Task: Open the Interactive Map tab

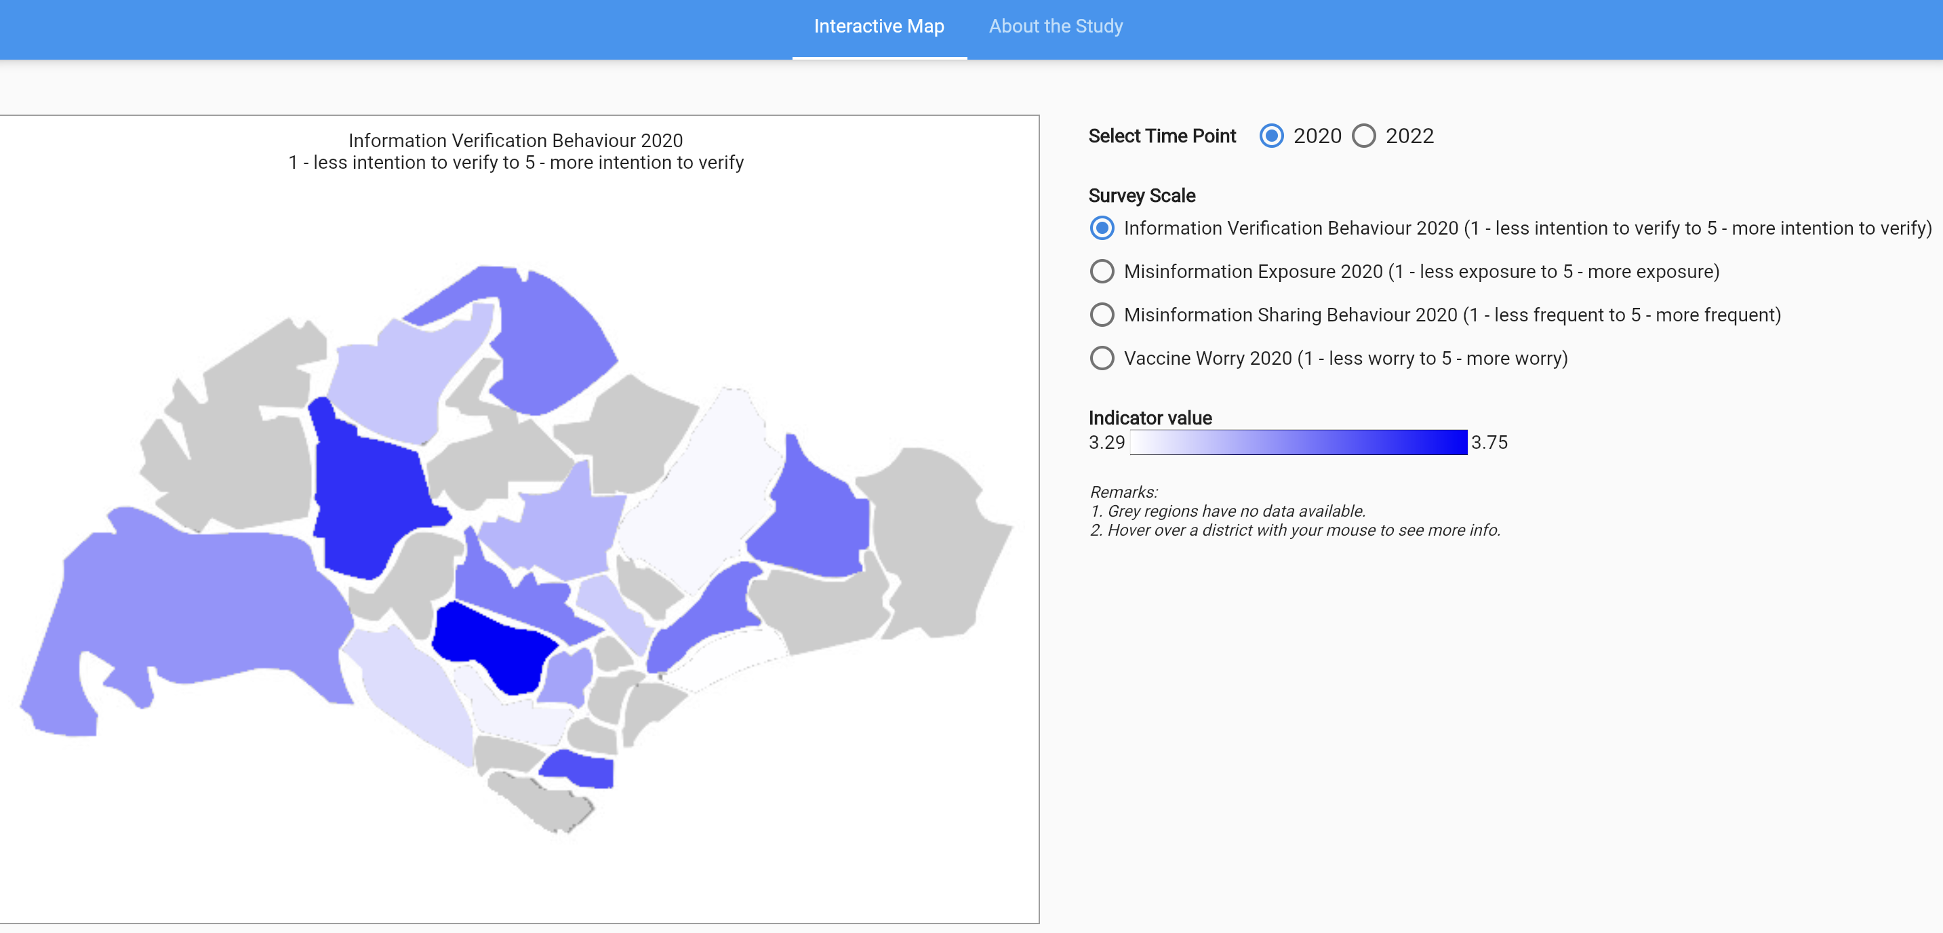Action: [x=878, y=26]
